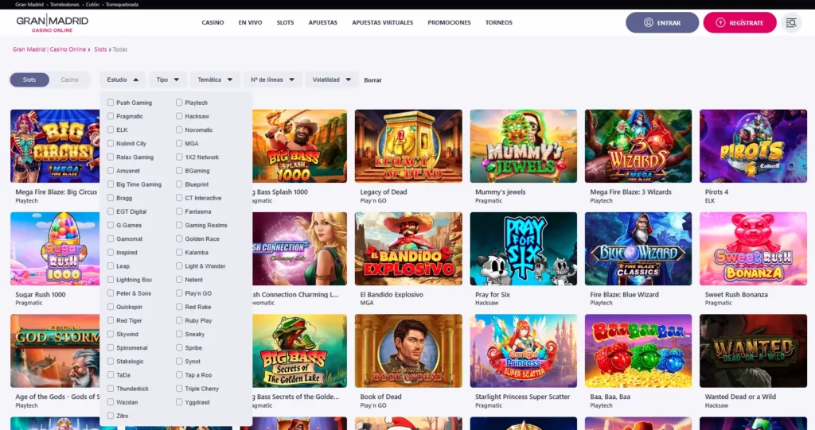Tick the Novomatic checkbox
This screenshot has height=430, width=815.
point(179,130)
